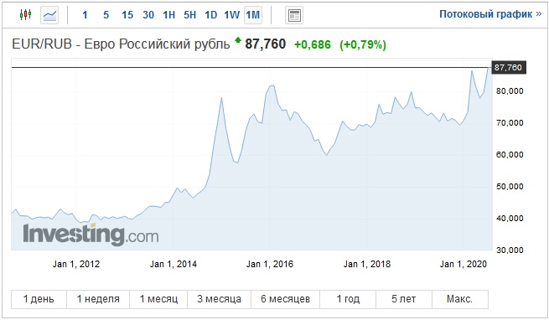
Task: Show the 1 неделя range
Action: 98,299
